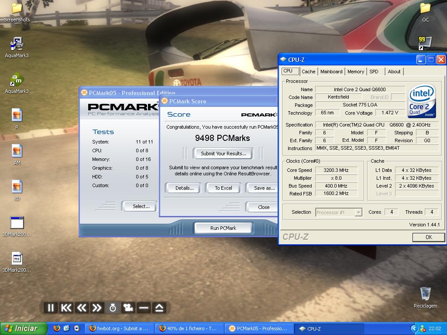Screen dimensions: 447x335
Task: Click the stopwatch timer icon in overlay
Action: click(113, 308)
